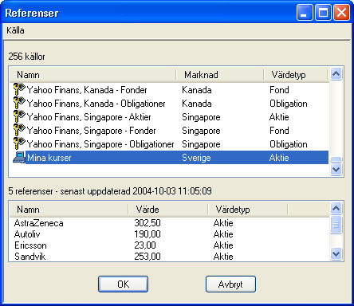Click the value 23,00 for Ericsson

coord(145,245)
